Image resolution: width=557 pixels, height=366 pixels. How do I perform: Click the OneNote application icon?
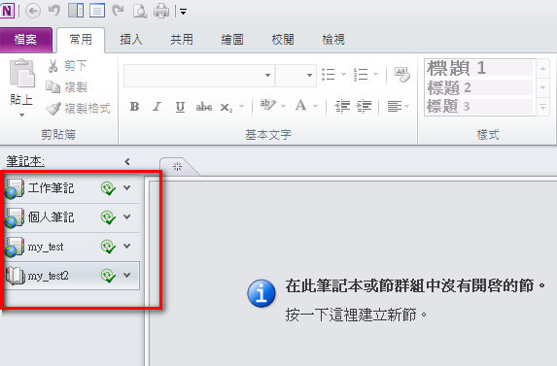pos(7,11)
